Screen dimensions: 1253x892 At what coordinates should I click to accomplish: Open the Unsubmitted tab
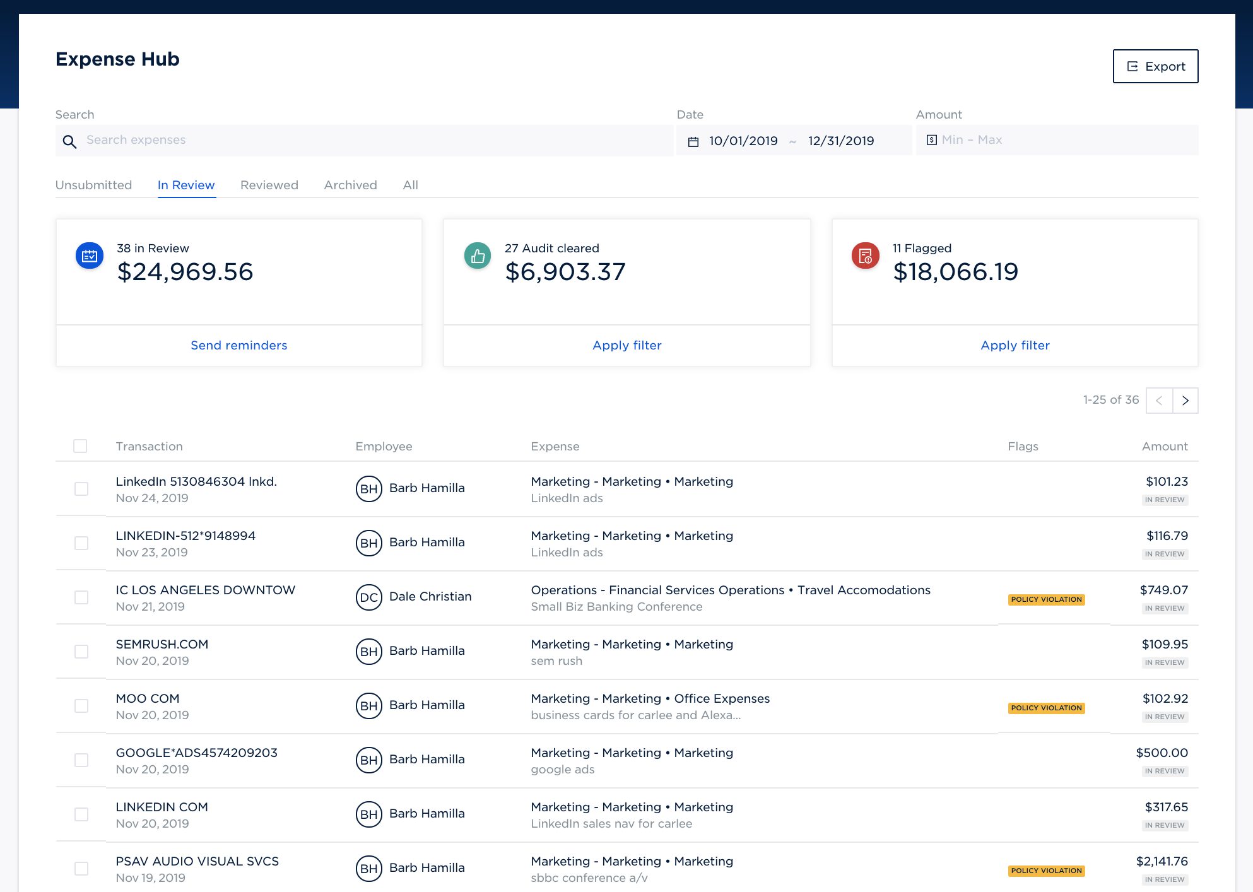[93, 185]
